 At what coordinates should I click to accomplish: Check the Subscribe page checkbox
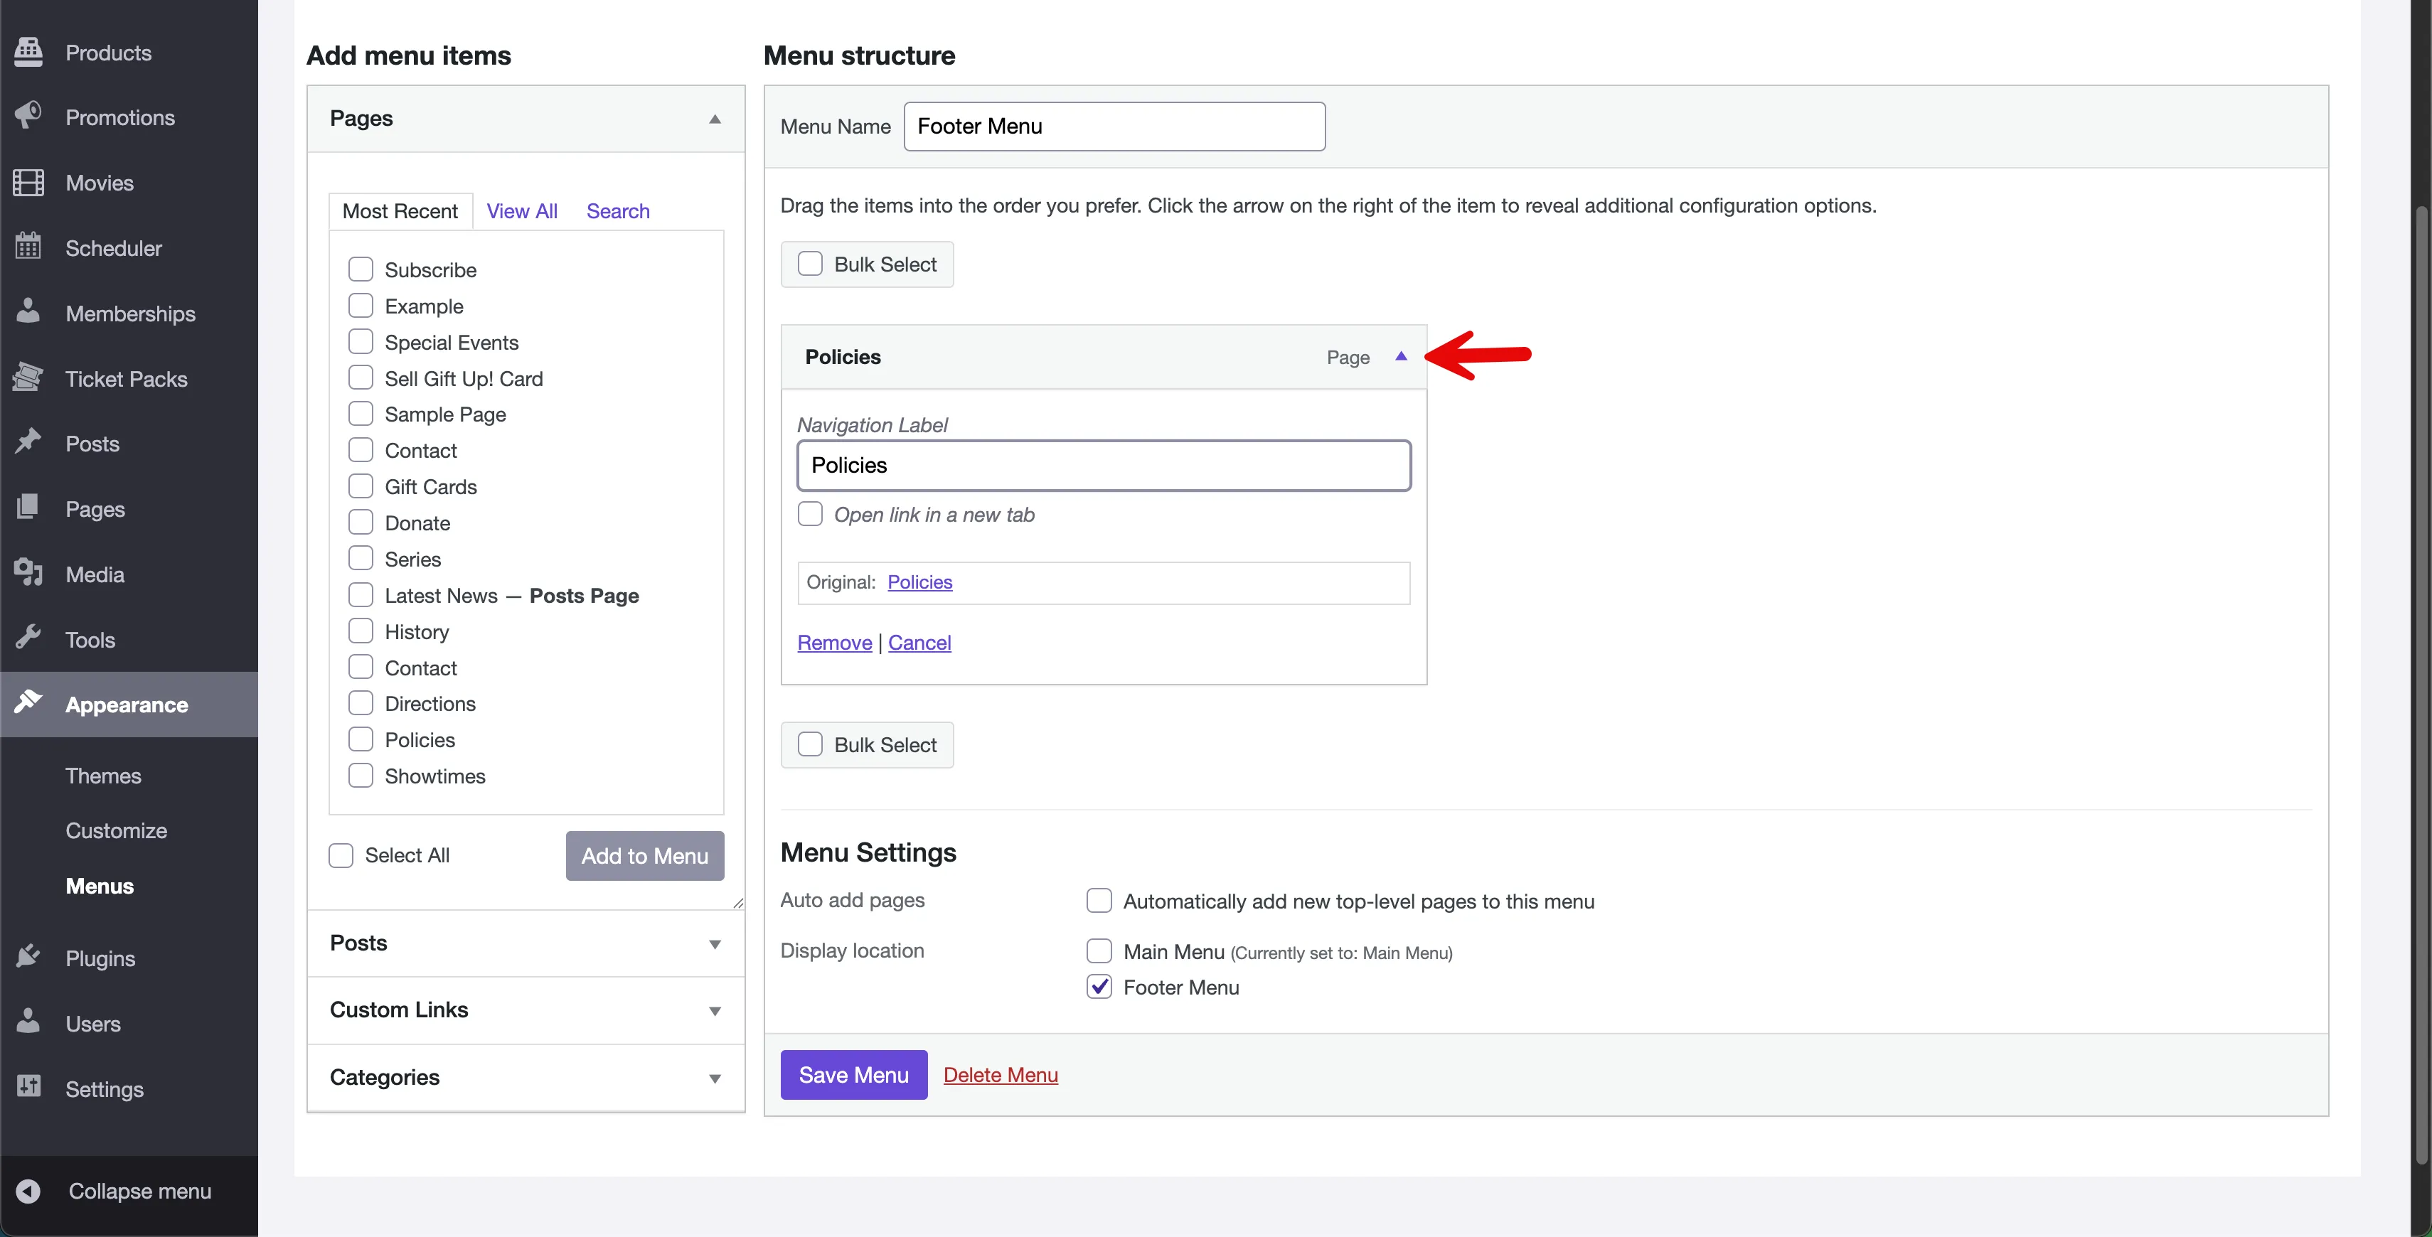(x=361, y=270)
